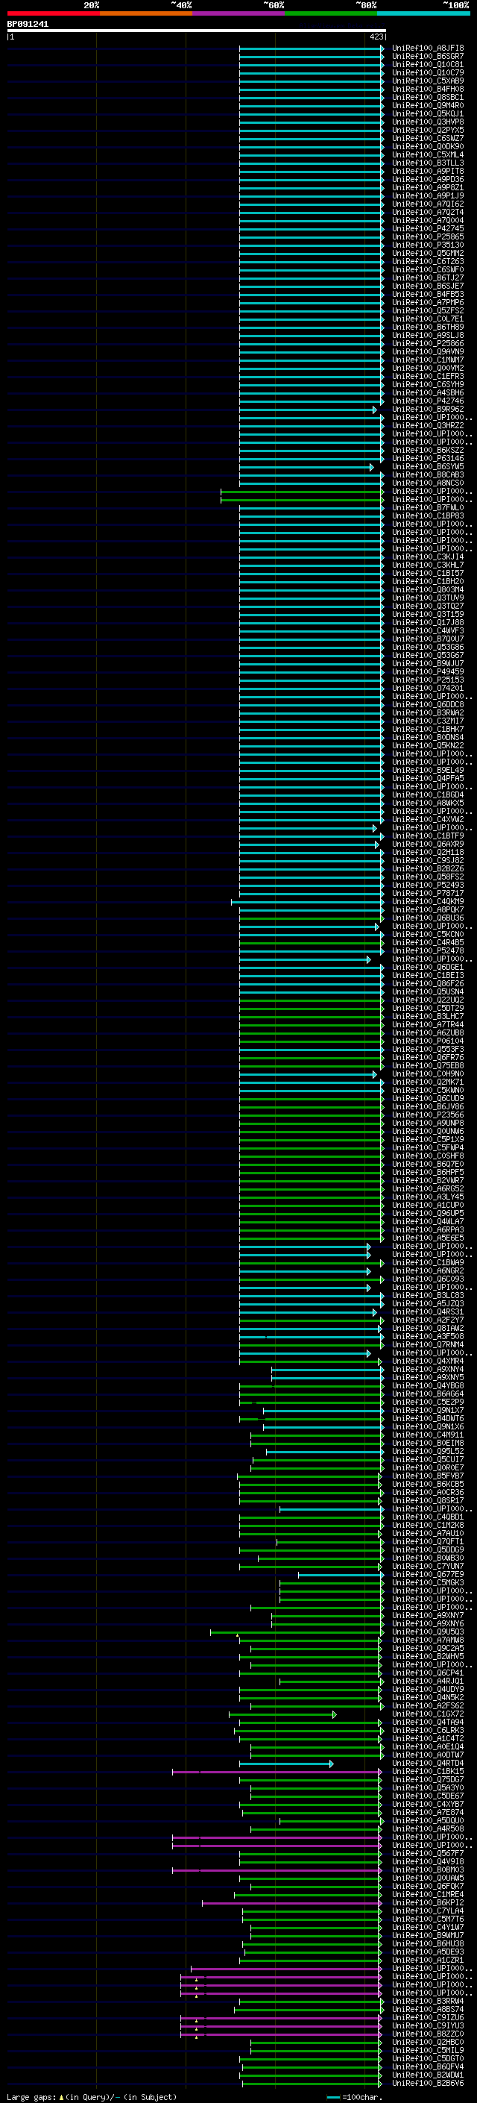Select the UniRef100_Q2HBC0 label
Image resolution: width=477 pixels, height=2103 pixels.
point(428,2042)
